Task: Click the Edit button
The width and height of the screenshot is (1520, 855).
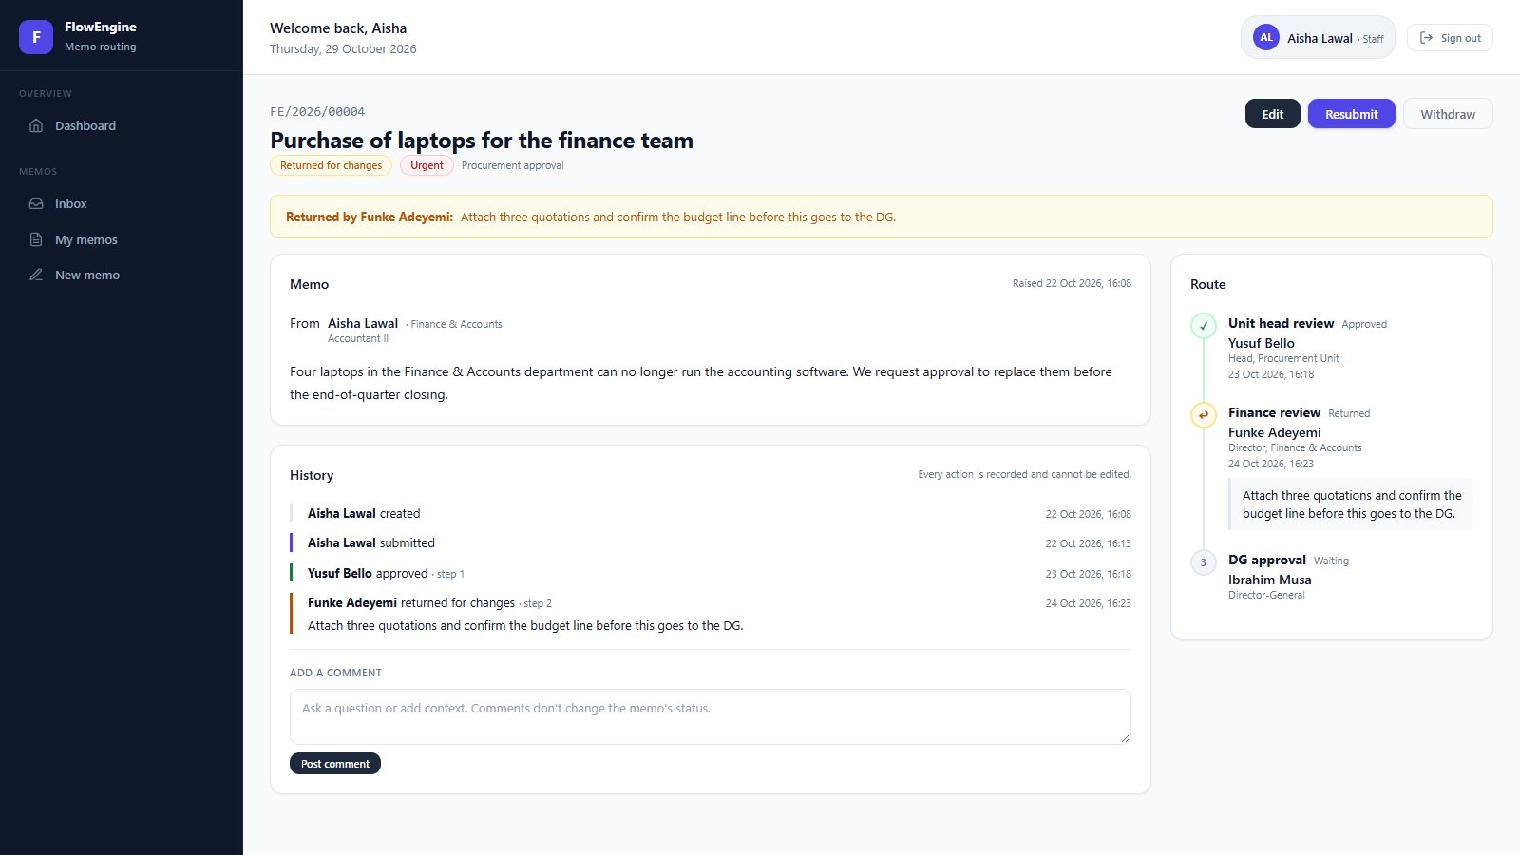Action: point(1273,114)
